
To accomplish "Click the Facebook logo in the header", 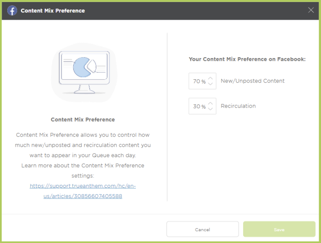I will 12,10.
